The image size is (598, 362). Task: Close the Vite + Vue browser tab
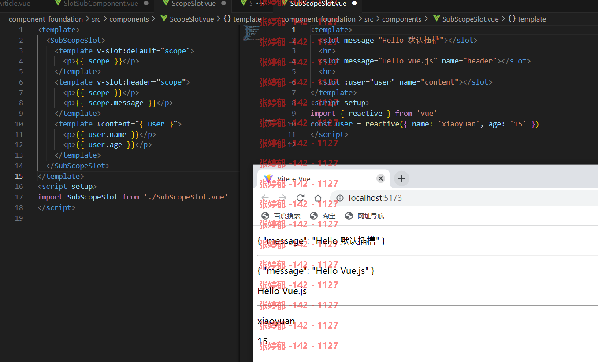[x=381, y=178]
